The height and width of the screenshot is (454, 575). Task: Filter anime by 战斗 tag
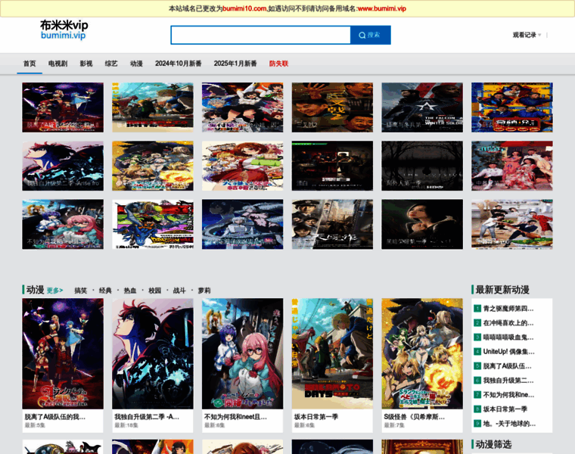(179, 291)
